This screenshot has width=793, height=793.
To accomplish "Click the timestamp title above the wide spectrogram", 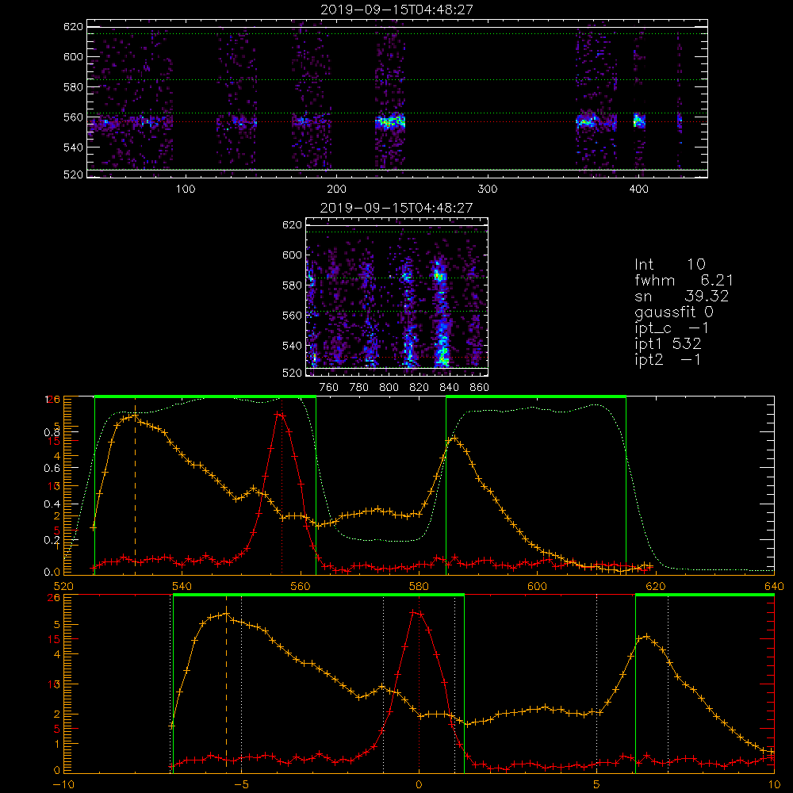I will pyautogui.click(x=397, y=10).
